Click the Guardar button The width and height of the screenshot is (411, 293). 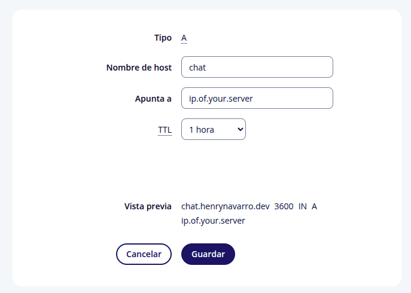tap(208, 254)
